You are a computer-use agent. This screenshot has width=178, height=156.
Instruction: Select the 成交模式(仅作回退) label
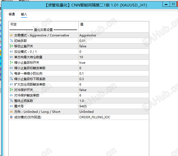click(x=28, y=117)
